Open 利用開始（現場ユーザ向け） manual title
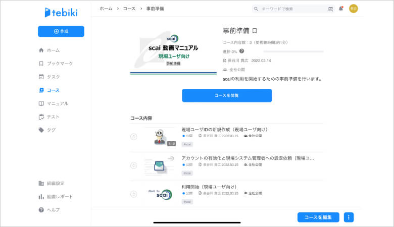The width and height of the screenshot is (394, 227). click(210, 187)
